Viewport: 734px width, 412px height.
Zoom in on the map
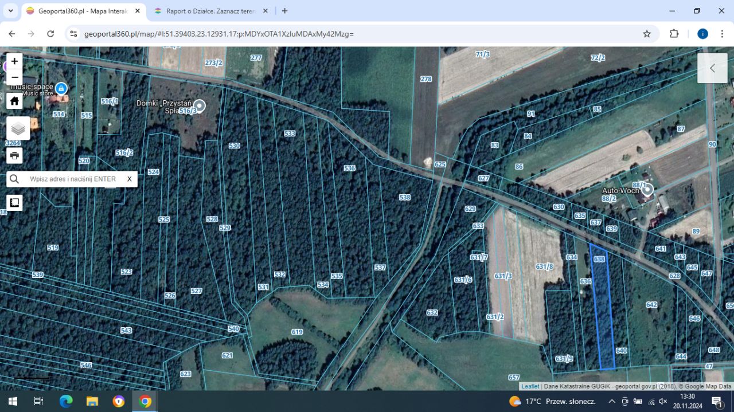coord(14,61)
